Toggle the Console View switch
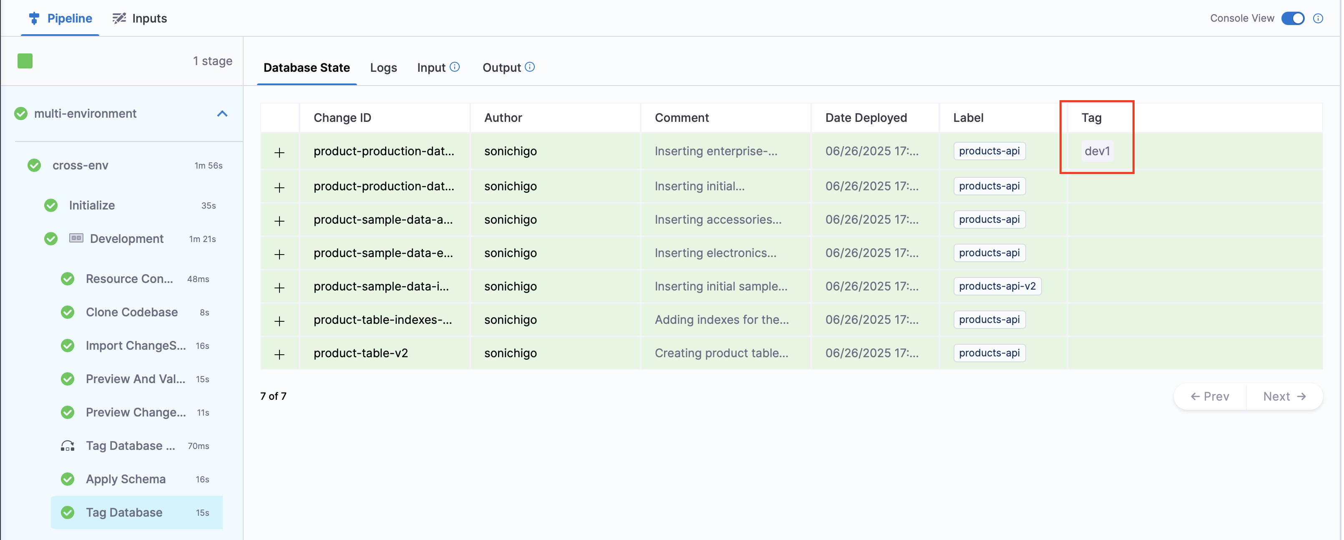The image size is (1344, 540). click(x=1293, y=18)
